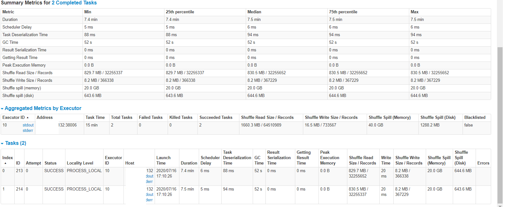The image size is (508, 207).
Task: Open the stderr log link in task 213 row
Action: [x=149, y=182]
